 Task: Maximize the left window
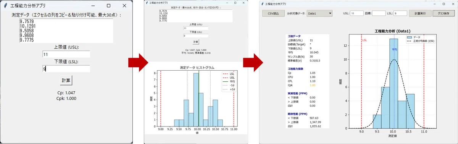[x=108, y=6]
